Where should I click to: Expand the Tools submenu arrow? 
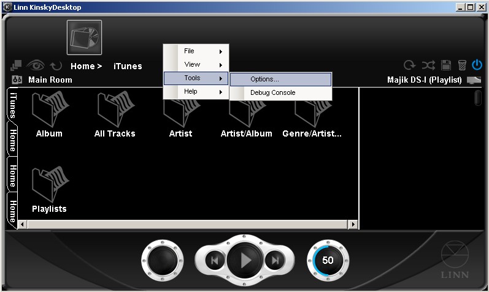tap(221, 78)
